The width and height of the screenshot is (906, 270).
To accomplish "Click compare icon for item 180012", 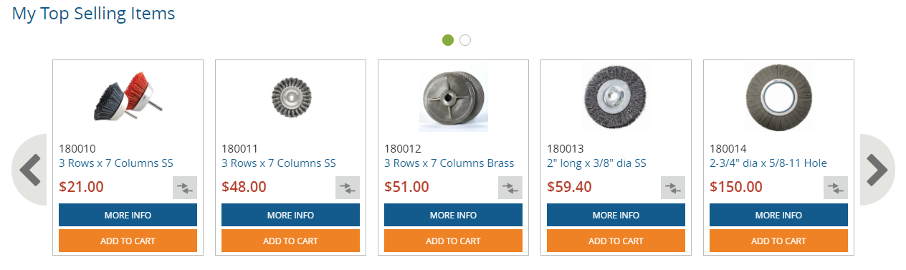I will tap(510, 188).
